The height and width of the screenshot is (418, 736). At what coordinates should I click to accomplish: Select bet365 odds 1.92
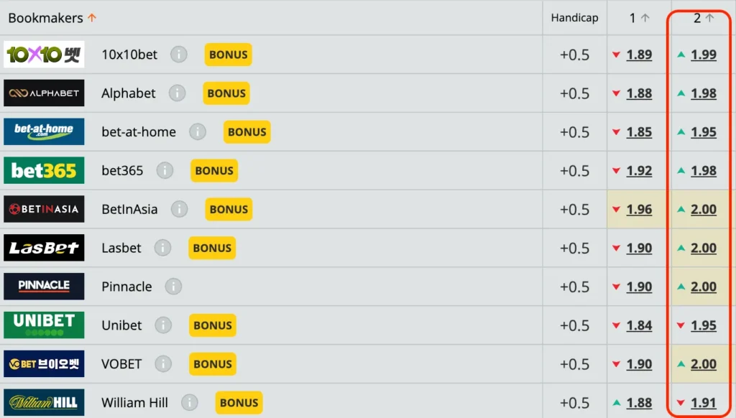click(x=639, y=171)
